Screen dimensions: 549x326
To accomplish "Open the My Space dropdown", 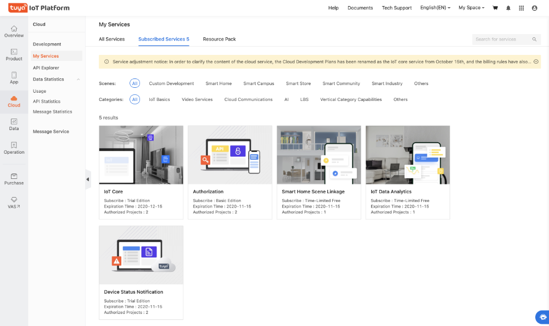I will (471, 7).
